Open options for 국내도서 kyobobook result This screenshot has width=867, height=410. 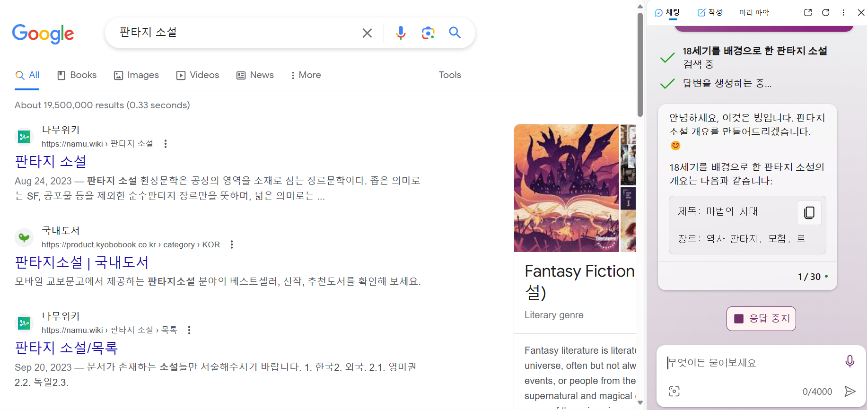[x=232, y=244]
